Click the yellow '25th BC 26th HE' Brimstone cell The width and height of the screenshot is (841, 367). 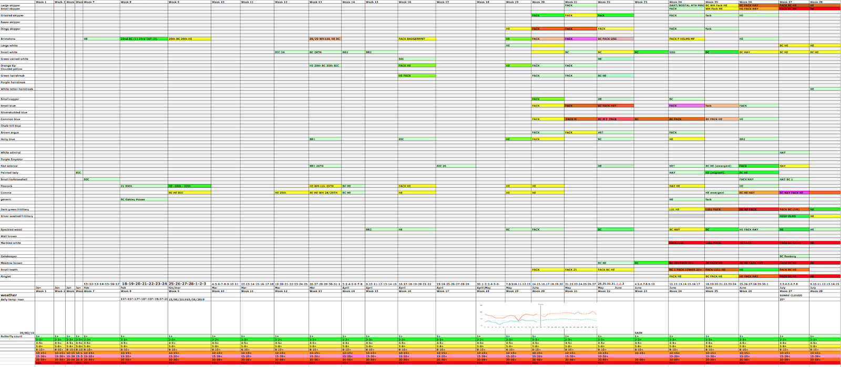[x=189, y=39]
